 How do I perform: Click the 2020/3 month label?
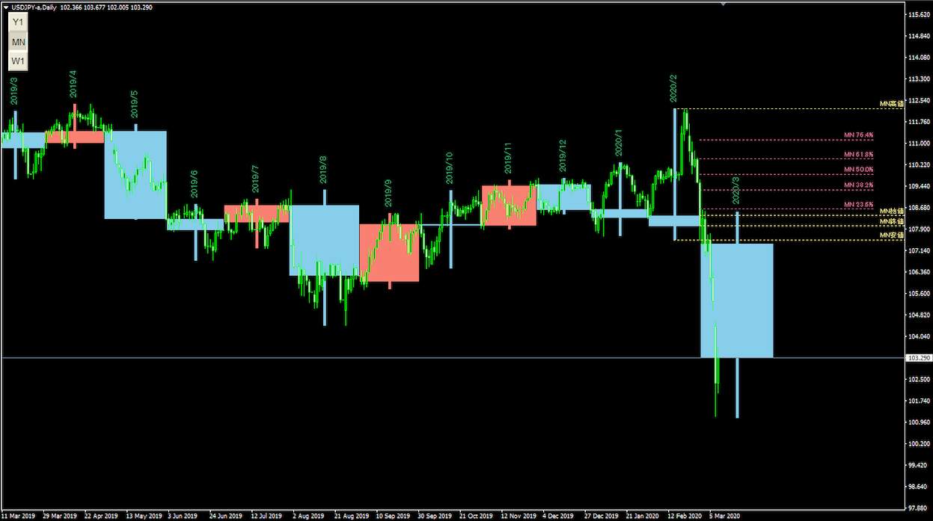tap(736, 191)
